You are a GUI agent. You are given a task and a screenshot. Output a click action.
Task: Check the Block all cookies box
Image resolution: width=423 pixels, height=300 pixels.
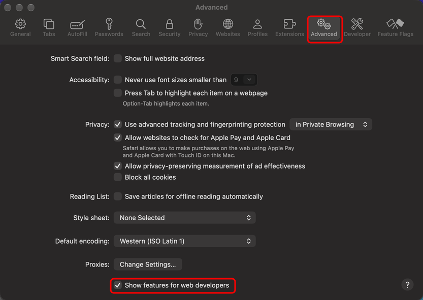coord(118,177)
